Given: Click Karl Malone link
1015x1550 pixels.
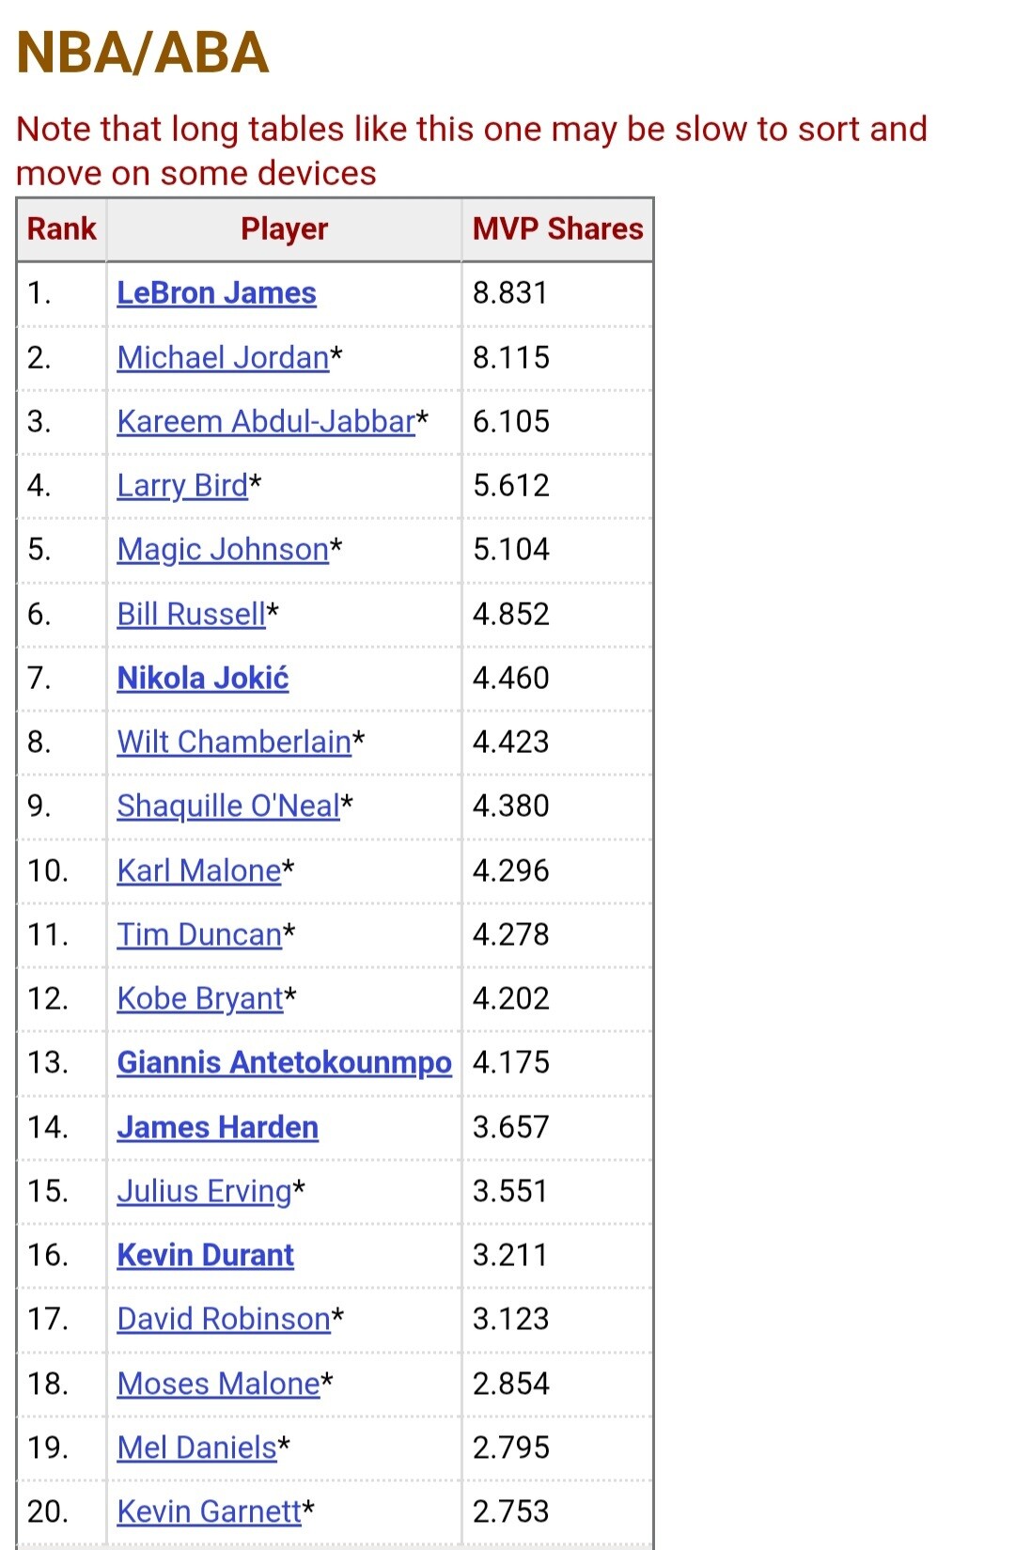Looking at the screenshot, I should (x=199, y=870).
